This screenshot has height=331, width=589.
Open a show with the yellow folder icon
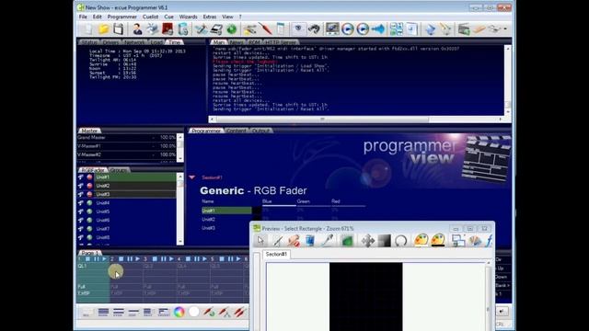point(104,29)
